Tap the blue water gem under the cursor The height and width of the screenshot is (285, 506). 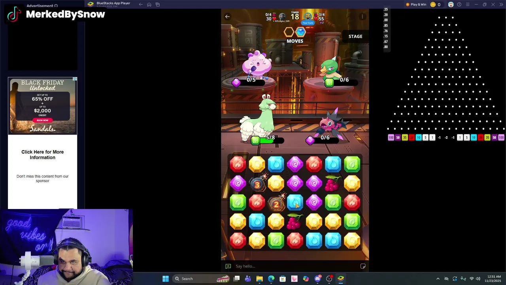click(295, 202)
